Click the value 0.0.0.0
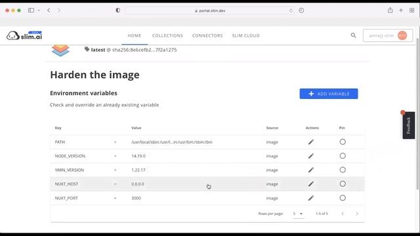 point(138,184)
